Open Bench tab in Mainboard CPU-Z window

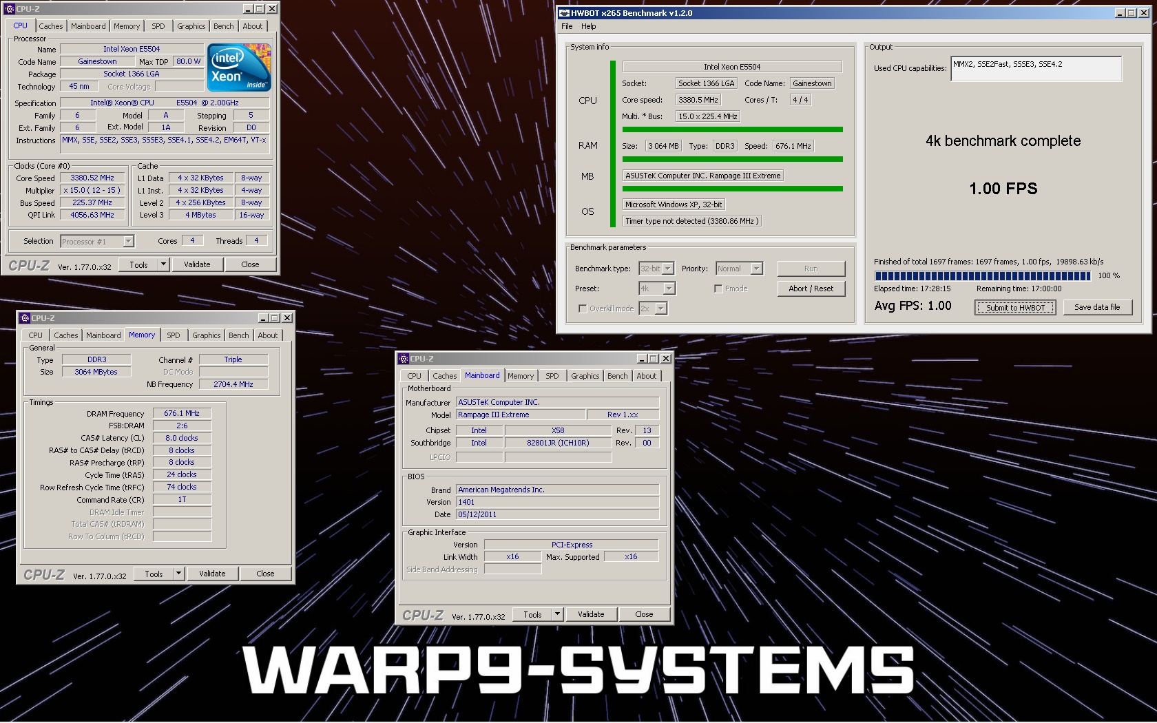coord(618,376)
